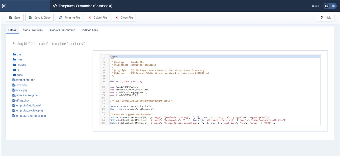Click the floppy disk icon on Save
Screen dimensions: 340x156
[10, 18]
